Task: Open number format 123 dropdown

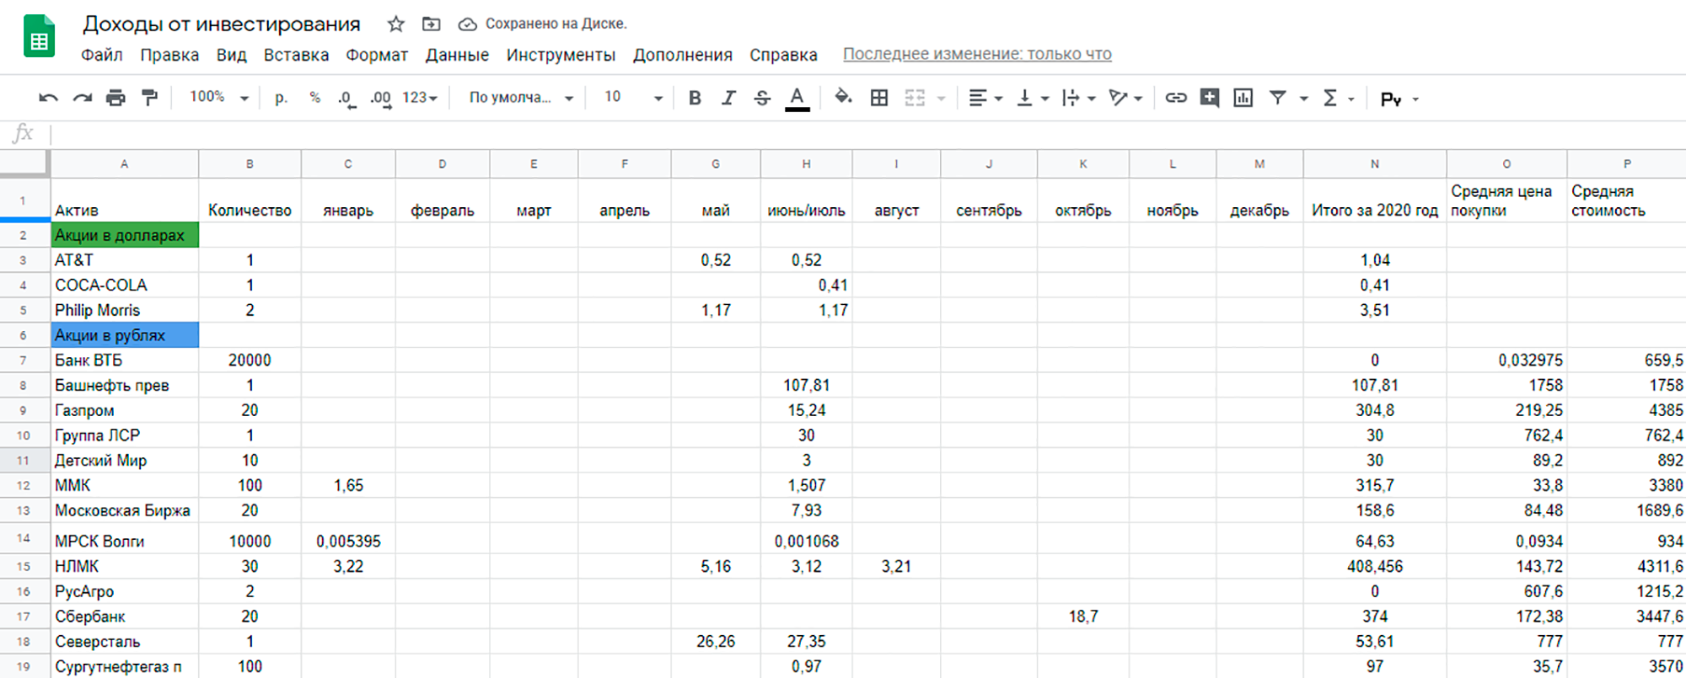Action: point(420,98)
